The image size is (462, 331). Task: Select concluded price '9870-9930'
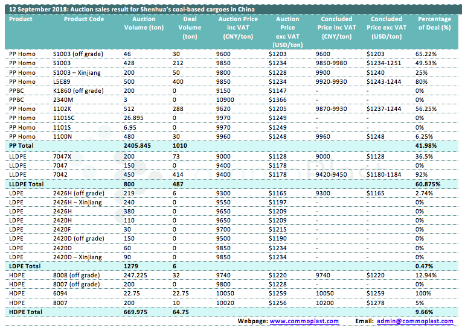331,109
